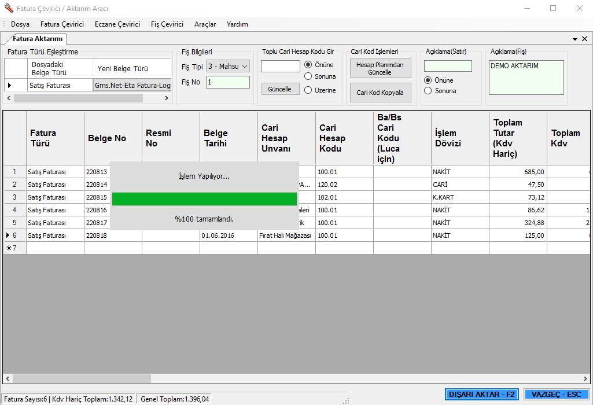Click date cell 01.06.2016
This screenshot has width=593, height=405.
click(229, 235)
